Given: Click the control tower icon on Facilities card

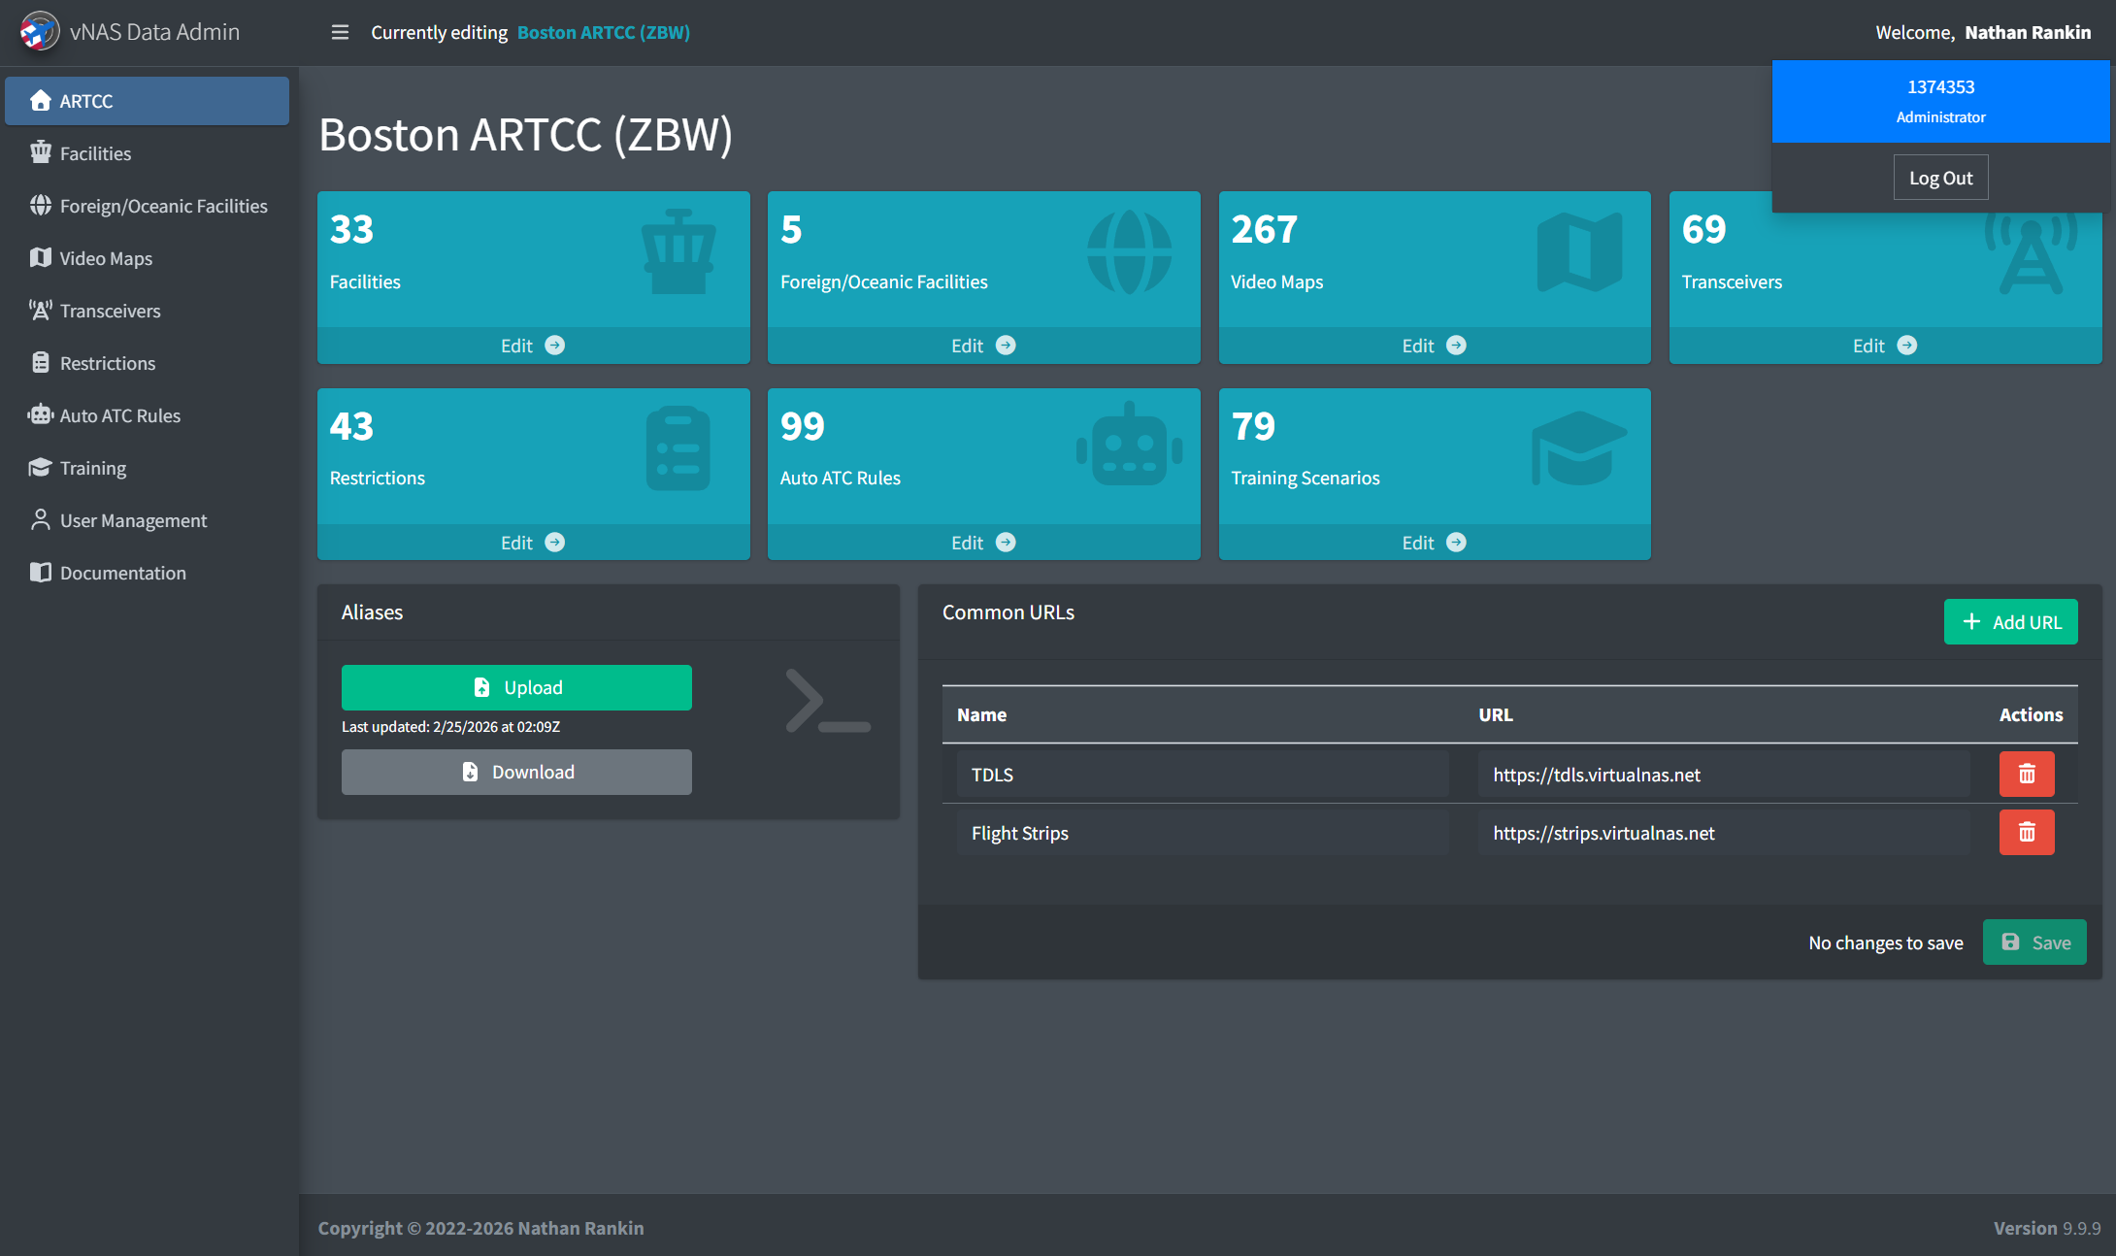Looking at the screenshot, I should tap(678, 251).
